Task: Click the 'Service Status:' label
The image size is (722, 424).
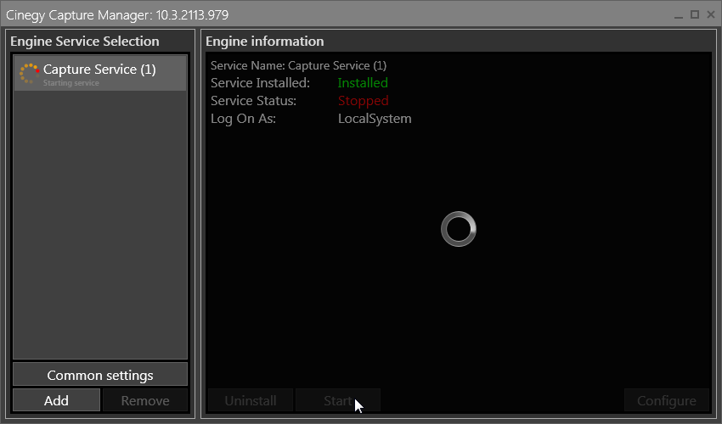Action: pos(253,101)
